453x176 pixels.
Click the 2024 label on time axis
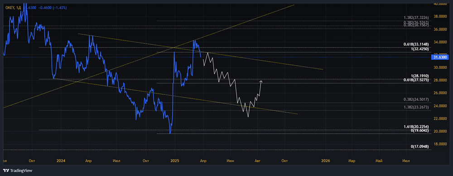61,161
